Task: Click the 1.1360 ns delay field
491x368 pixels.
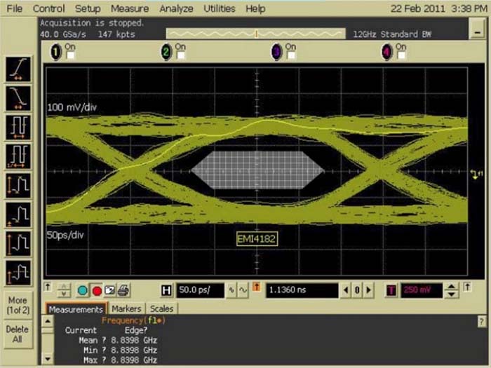Action: pyautogui.click(x=302, y=290)
